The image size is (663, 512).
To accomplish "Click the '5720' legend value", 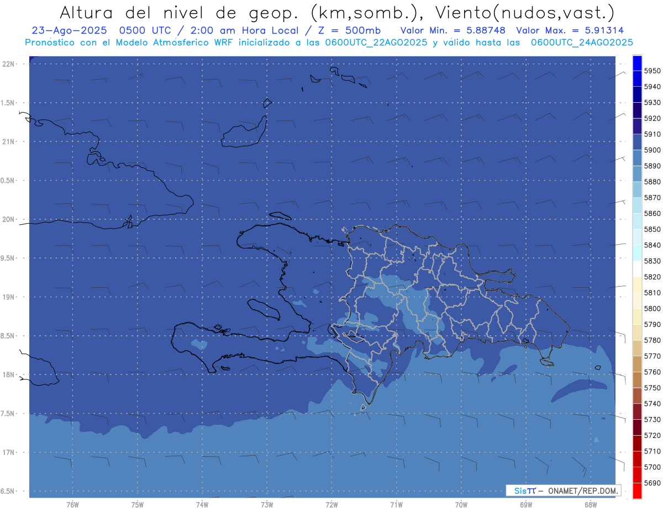I will [x=652, y=436].
